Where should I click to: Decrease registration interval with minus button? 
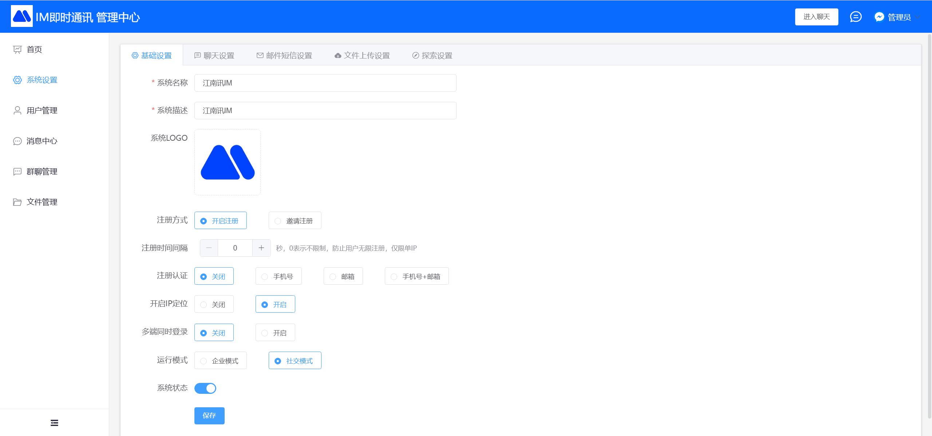pyautogui.click(x=209, y=248)
